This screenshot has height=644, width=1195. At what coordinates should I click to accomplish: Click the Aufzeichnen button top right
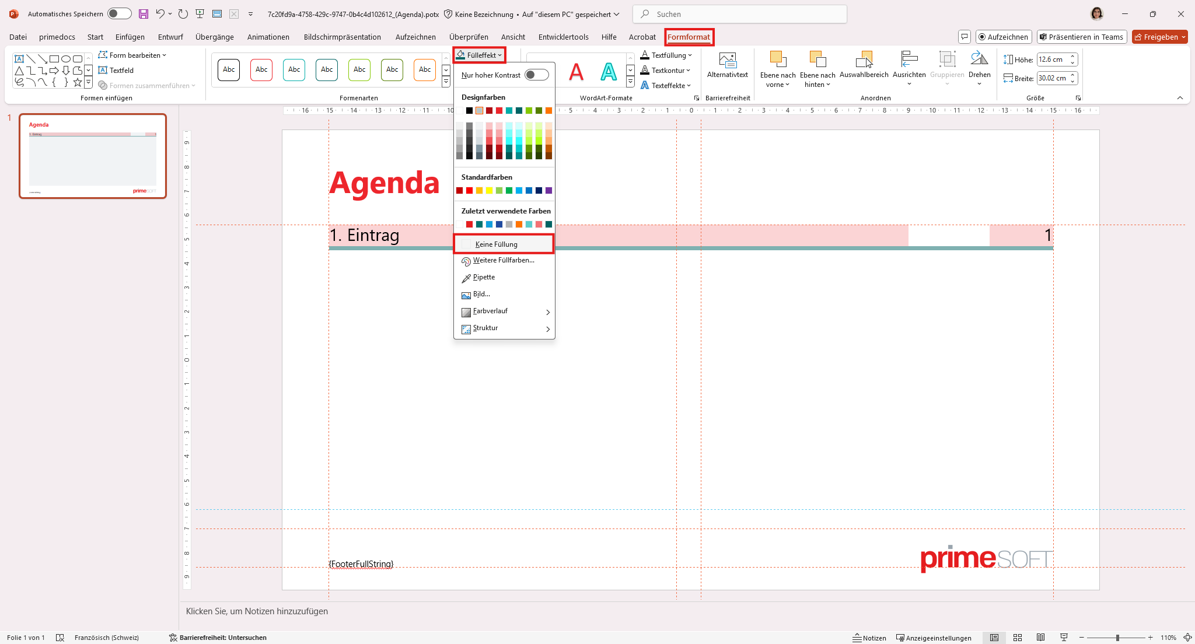click(1004, 37)
